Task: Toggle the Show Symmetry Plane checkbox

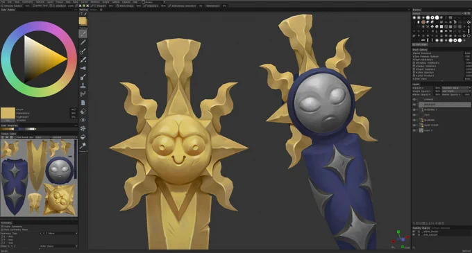Action: tap(2, 229)
